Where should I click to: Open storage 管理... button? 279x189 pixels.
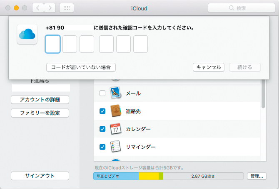(257, 176)
